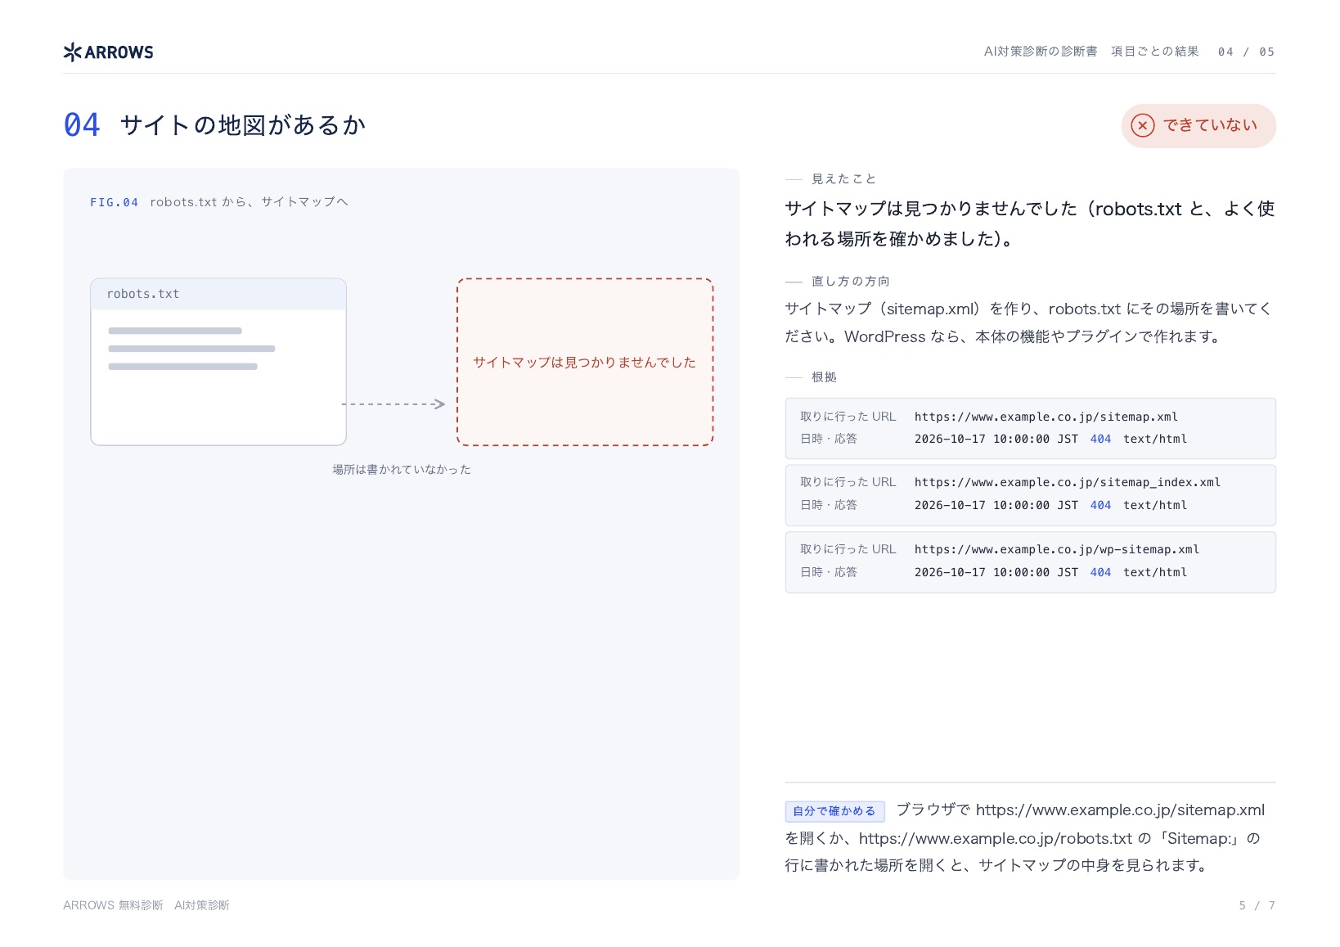The height and width of the screenshot is (947, 1340).
Task: Click the 直し方の方向 section label
Action: pyautogui.click(x=851, y=282)
